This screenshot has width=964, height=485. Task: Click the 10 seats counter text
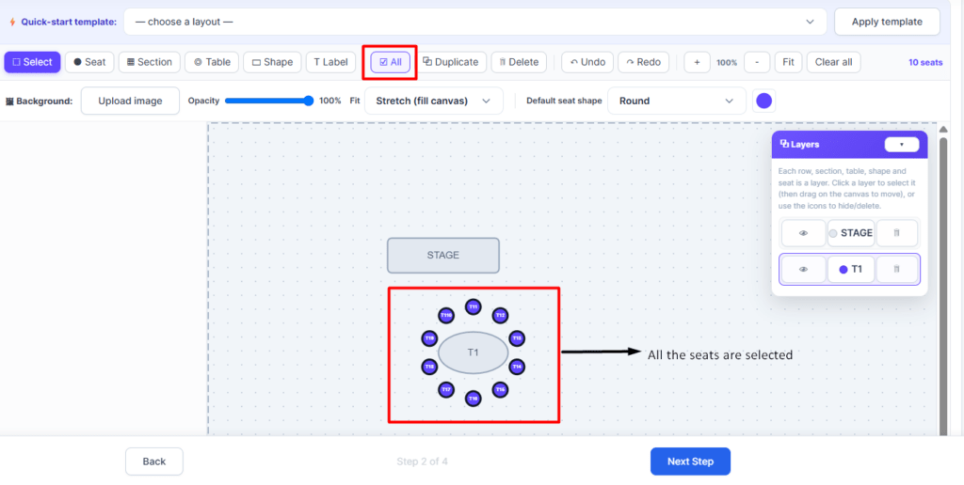[925, 62]
